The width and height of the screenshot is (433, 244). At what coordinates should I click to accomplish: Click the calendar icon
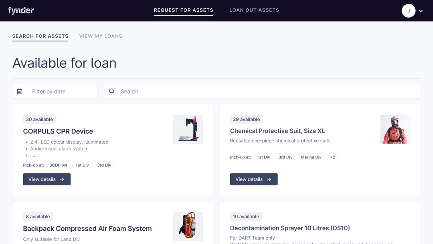pyautogui.click(x=20, y=91)
